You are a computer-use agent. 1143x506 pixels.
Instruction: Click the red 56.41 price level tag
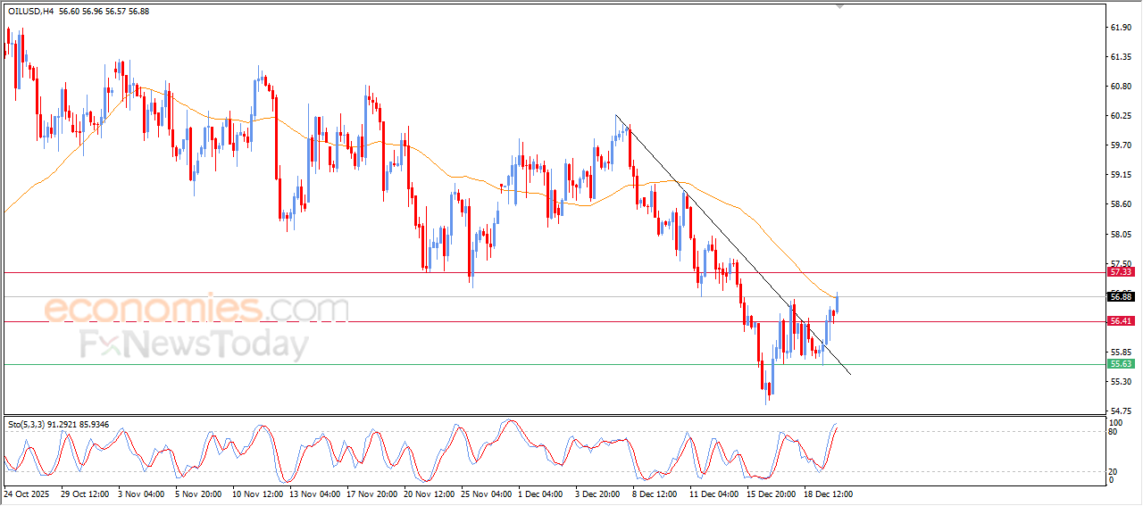click(1121, 321)
